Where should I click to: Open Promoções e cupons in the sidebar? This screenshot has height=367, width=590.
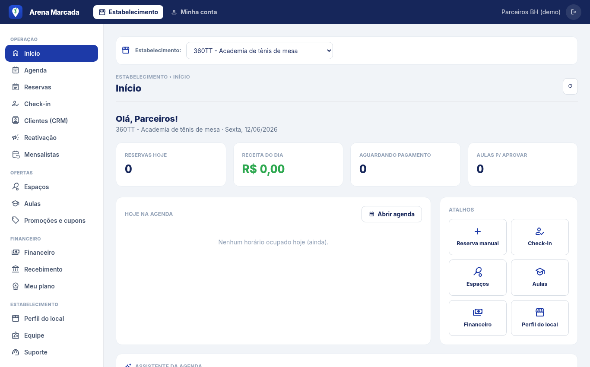[51, 221]
